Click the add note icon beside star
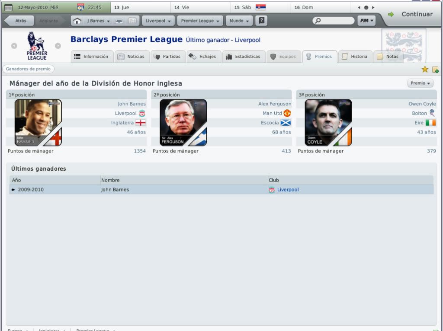This screenshot has height=331, width=443. 435,70
